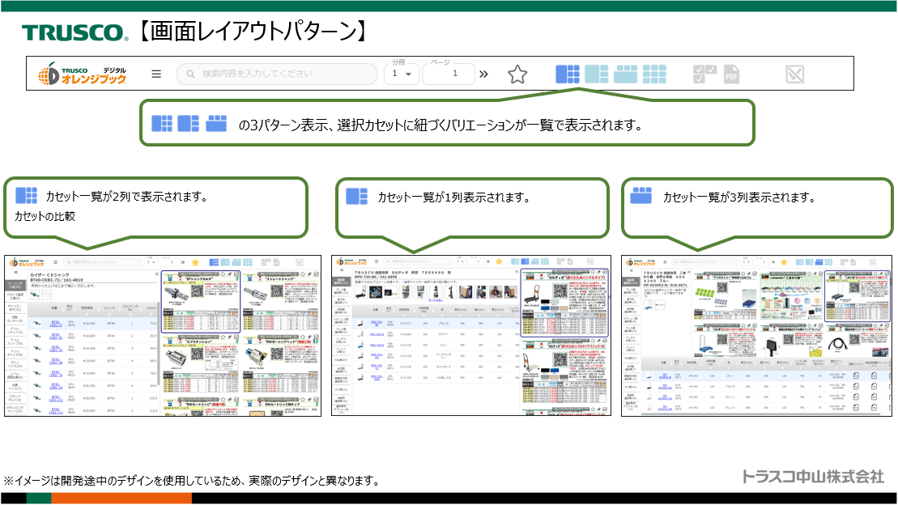
Task: Tick the checkbox on the ストレートシャンク cassette
Action: coord(316,275)
